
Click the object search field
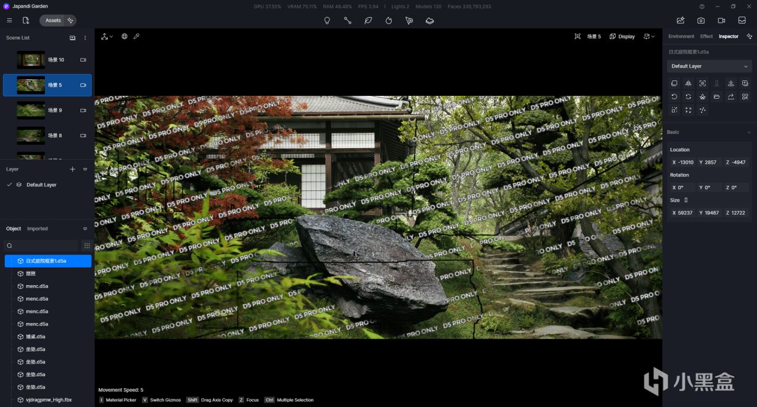41,246
